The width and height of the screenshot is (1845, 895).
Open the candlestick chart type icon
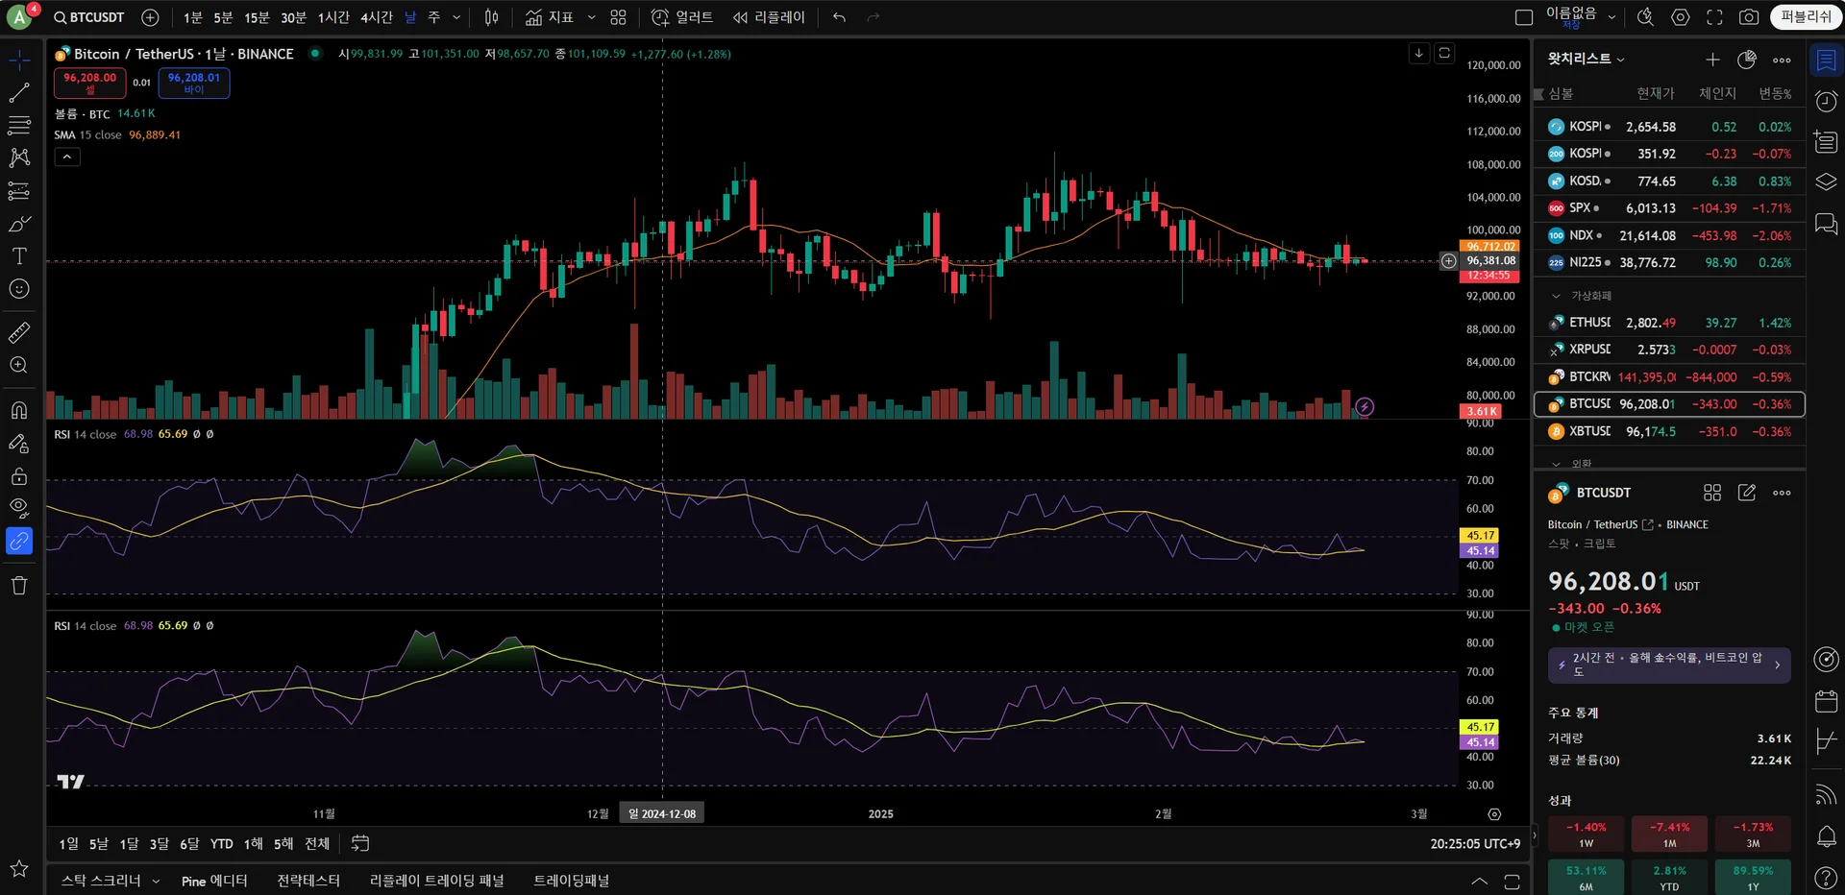491,17
